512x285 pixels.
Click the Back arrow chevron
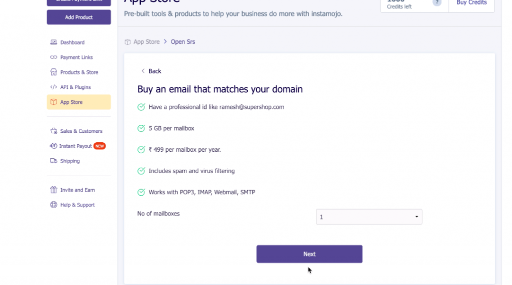click(143, 71)
